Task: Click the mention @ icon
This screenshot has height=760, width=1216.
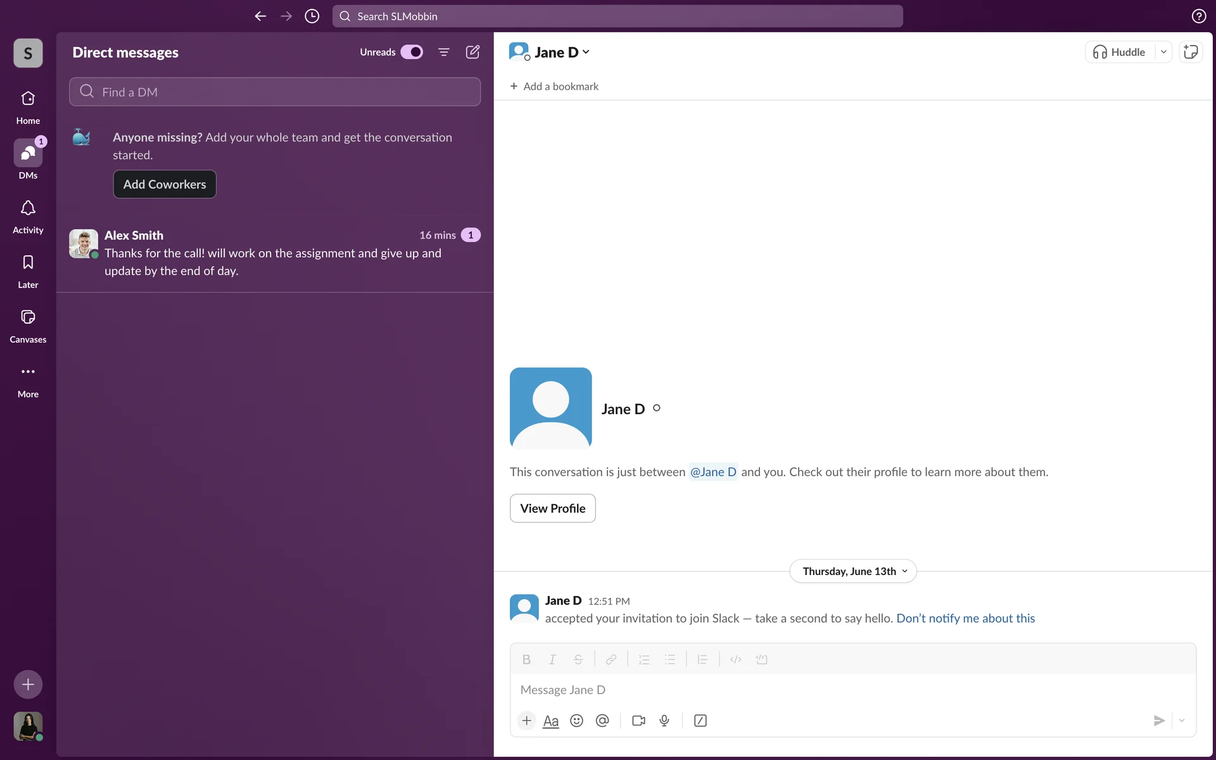Action: 602,721
